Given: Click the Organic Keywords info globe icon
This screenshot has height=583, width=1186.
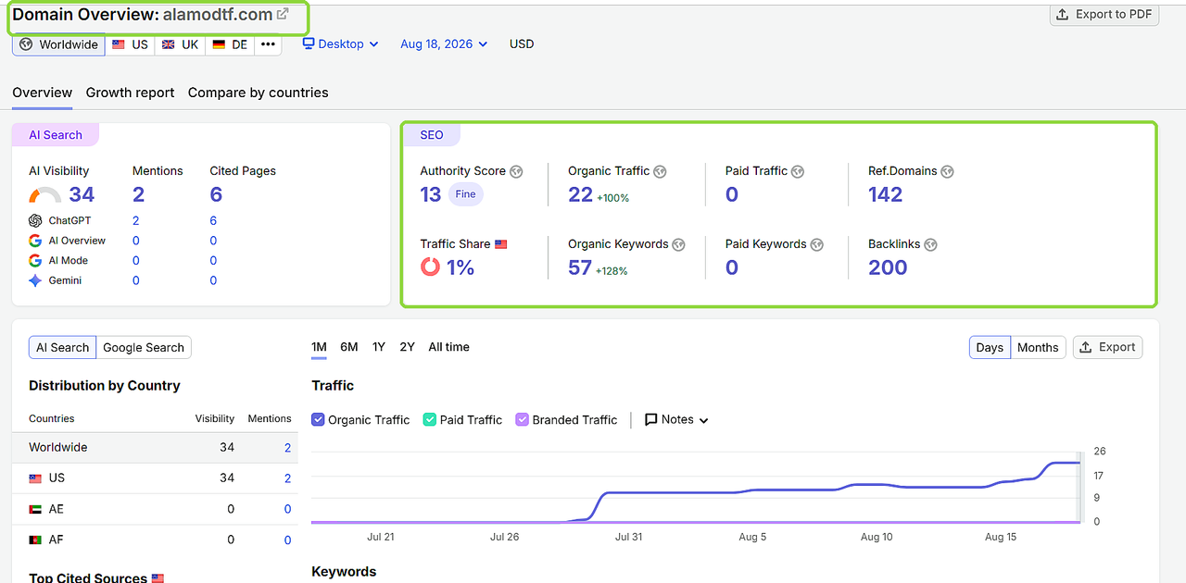Looking at the screenshot, I should [678, 244].
